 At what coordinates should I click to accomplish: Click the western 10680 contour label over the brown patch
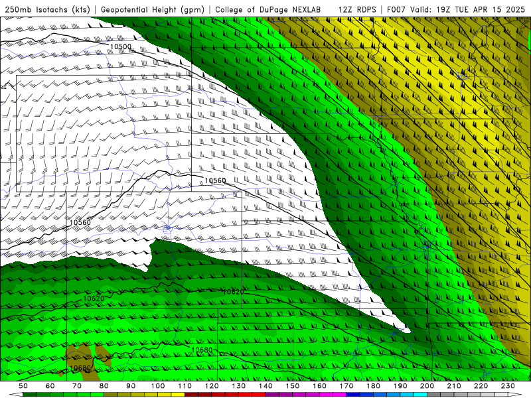(80, 368)
